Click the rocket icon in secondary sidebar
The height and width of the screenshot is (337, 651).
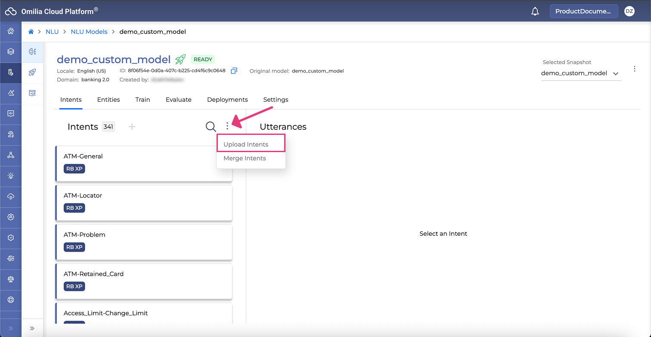pyautogui.click(x=32, y=72)
